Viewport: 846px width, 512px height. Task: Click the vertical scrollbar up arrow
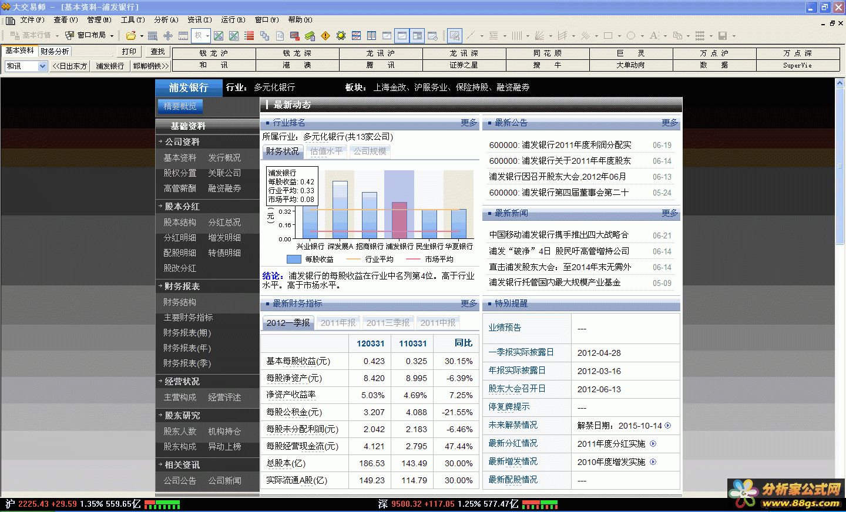point(840,83)
